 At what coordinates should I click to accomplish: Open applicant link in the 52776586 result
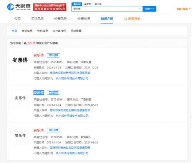tap(70, 148)
